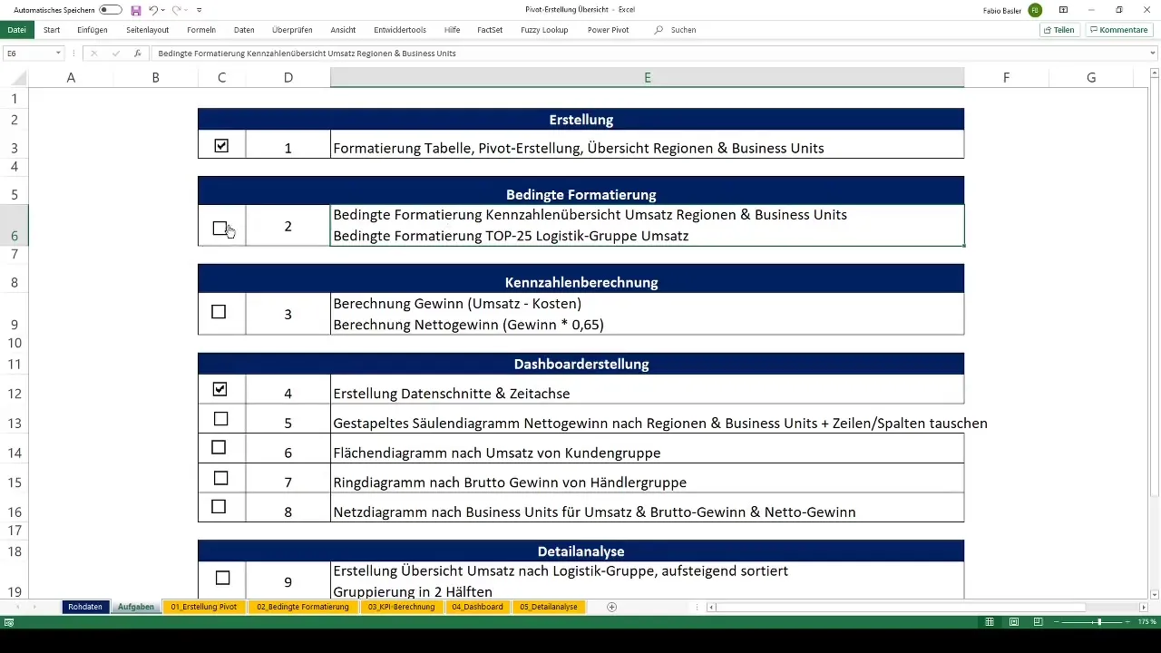1161x653 pixels.
Task: Uncheck the checkbox for task 4 Datenschnitte
Action: 220,389
